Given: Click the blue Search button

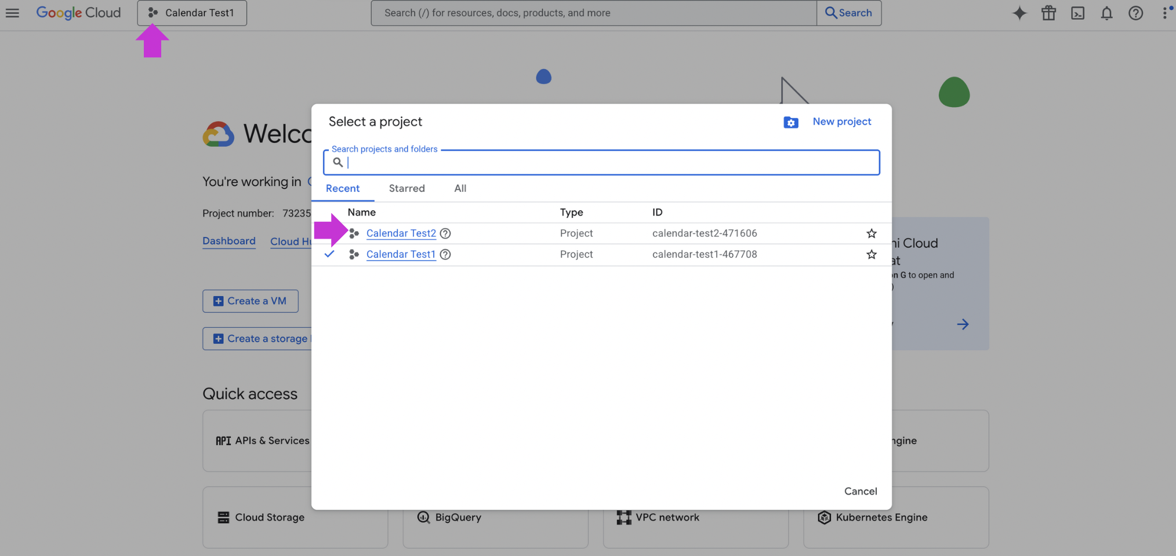Looking at the screenshot, I should coord(849,13).
